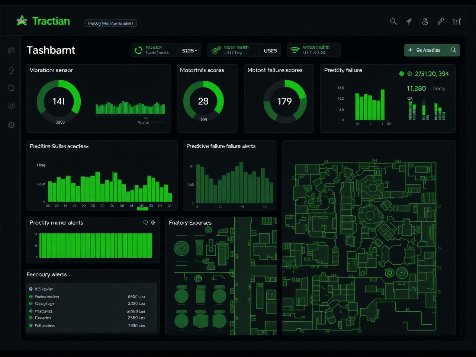
Task: Open the clipboard icon in left sidebar
Action: click(x=11, y=88)
